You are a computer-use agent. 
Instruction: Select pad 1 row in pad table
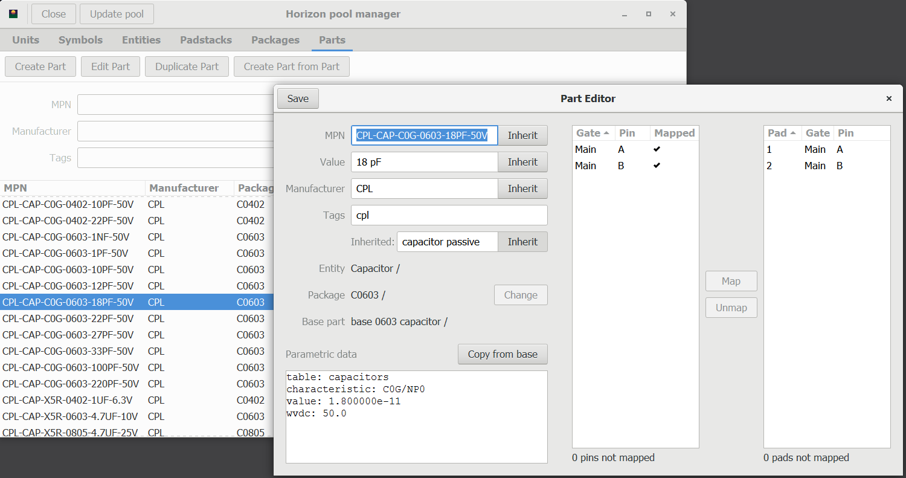pos(827,149)
